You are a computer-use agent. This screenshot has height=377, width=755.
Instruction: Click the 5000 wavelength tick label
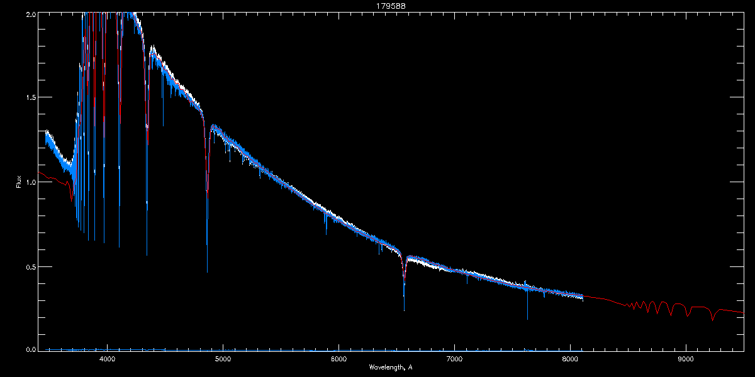223,359
